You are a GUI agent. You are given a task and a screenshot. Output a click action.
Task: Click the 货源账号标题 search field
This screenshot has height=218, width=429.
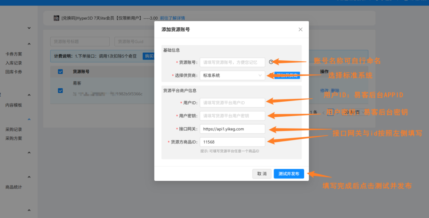coord(80,41)
